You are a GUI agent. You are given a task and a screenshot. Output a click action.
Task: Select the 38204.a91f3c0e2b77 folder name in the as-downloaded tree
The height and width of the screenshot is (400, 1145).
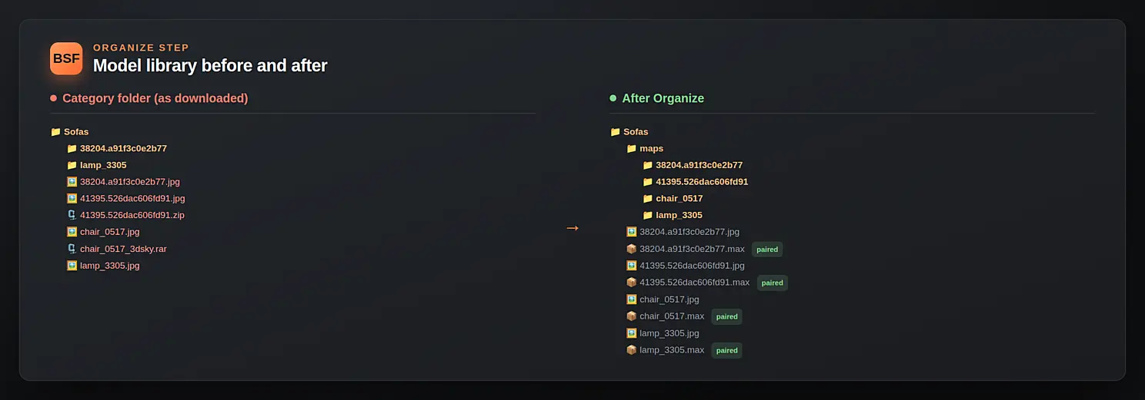[123, 148]
